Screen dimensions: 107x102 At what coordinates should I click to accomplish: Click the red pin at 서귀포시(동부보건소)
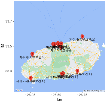pyautogui.click(x=77, y=71)
